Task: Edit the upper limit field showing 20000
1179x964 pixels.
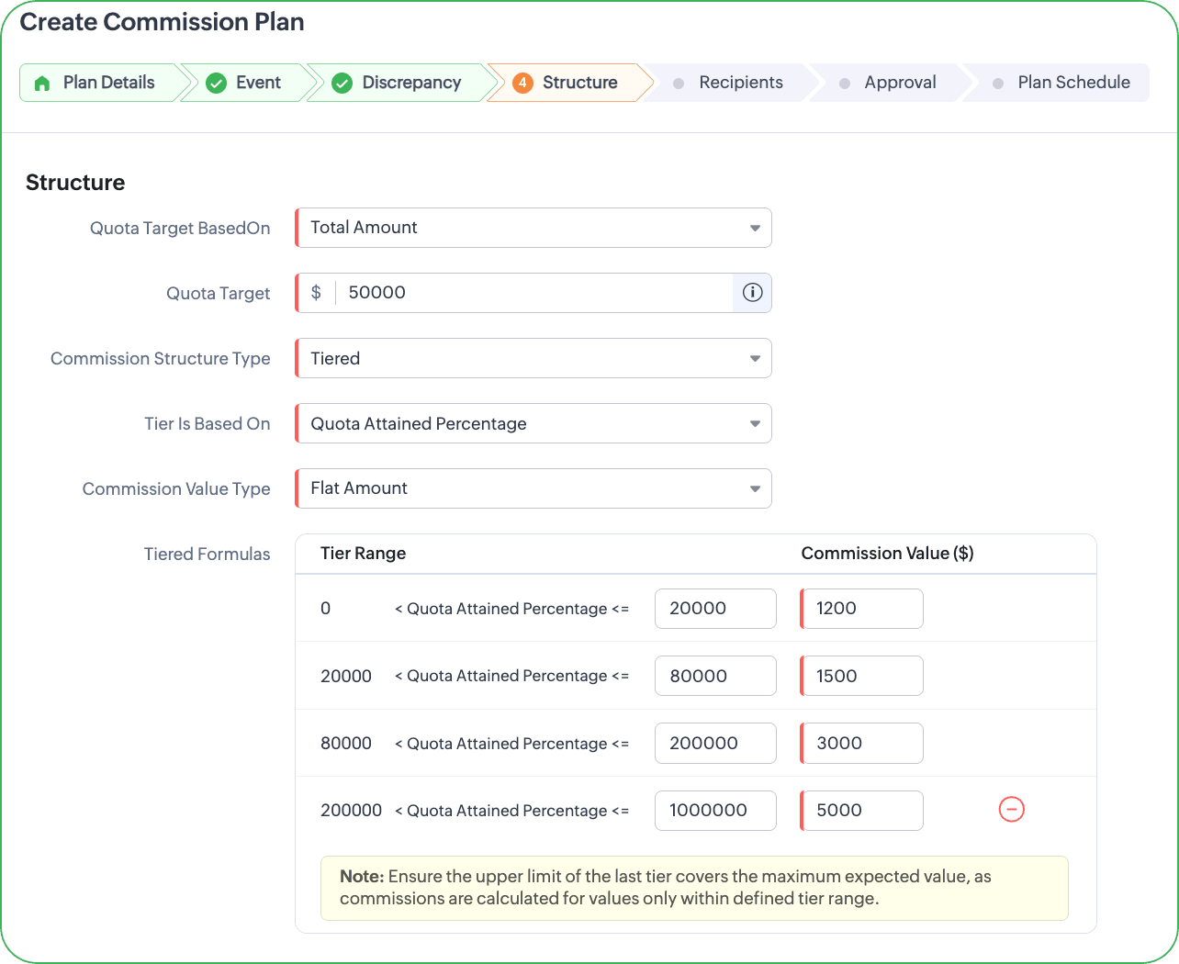Action: click(715, 609)
